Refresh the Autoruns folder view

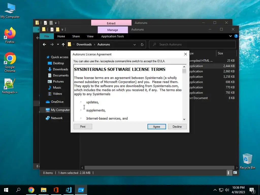coord(142,44)
